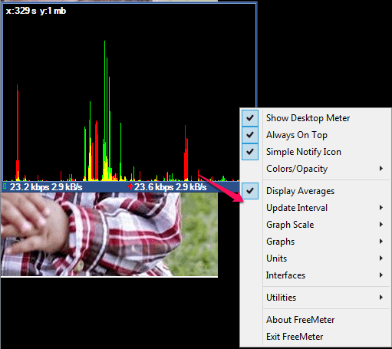392x349 pixels.
Task: Expand the Utilities submenu arrow
Action: coord(381,298)
